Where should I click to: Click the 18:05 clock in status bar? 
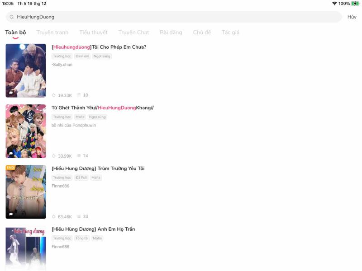point(8,4)
